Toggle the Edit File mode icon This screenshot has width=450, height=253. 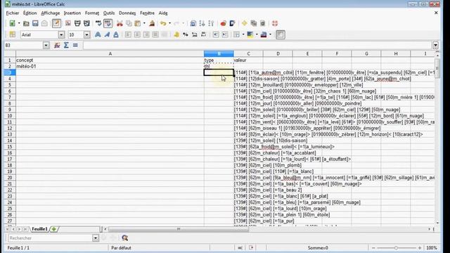click(56, 23)
